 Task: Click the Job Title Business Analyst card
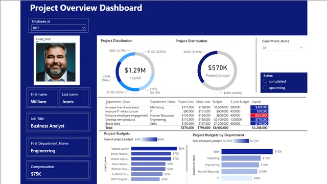[58, 122]
